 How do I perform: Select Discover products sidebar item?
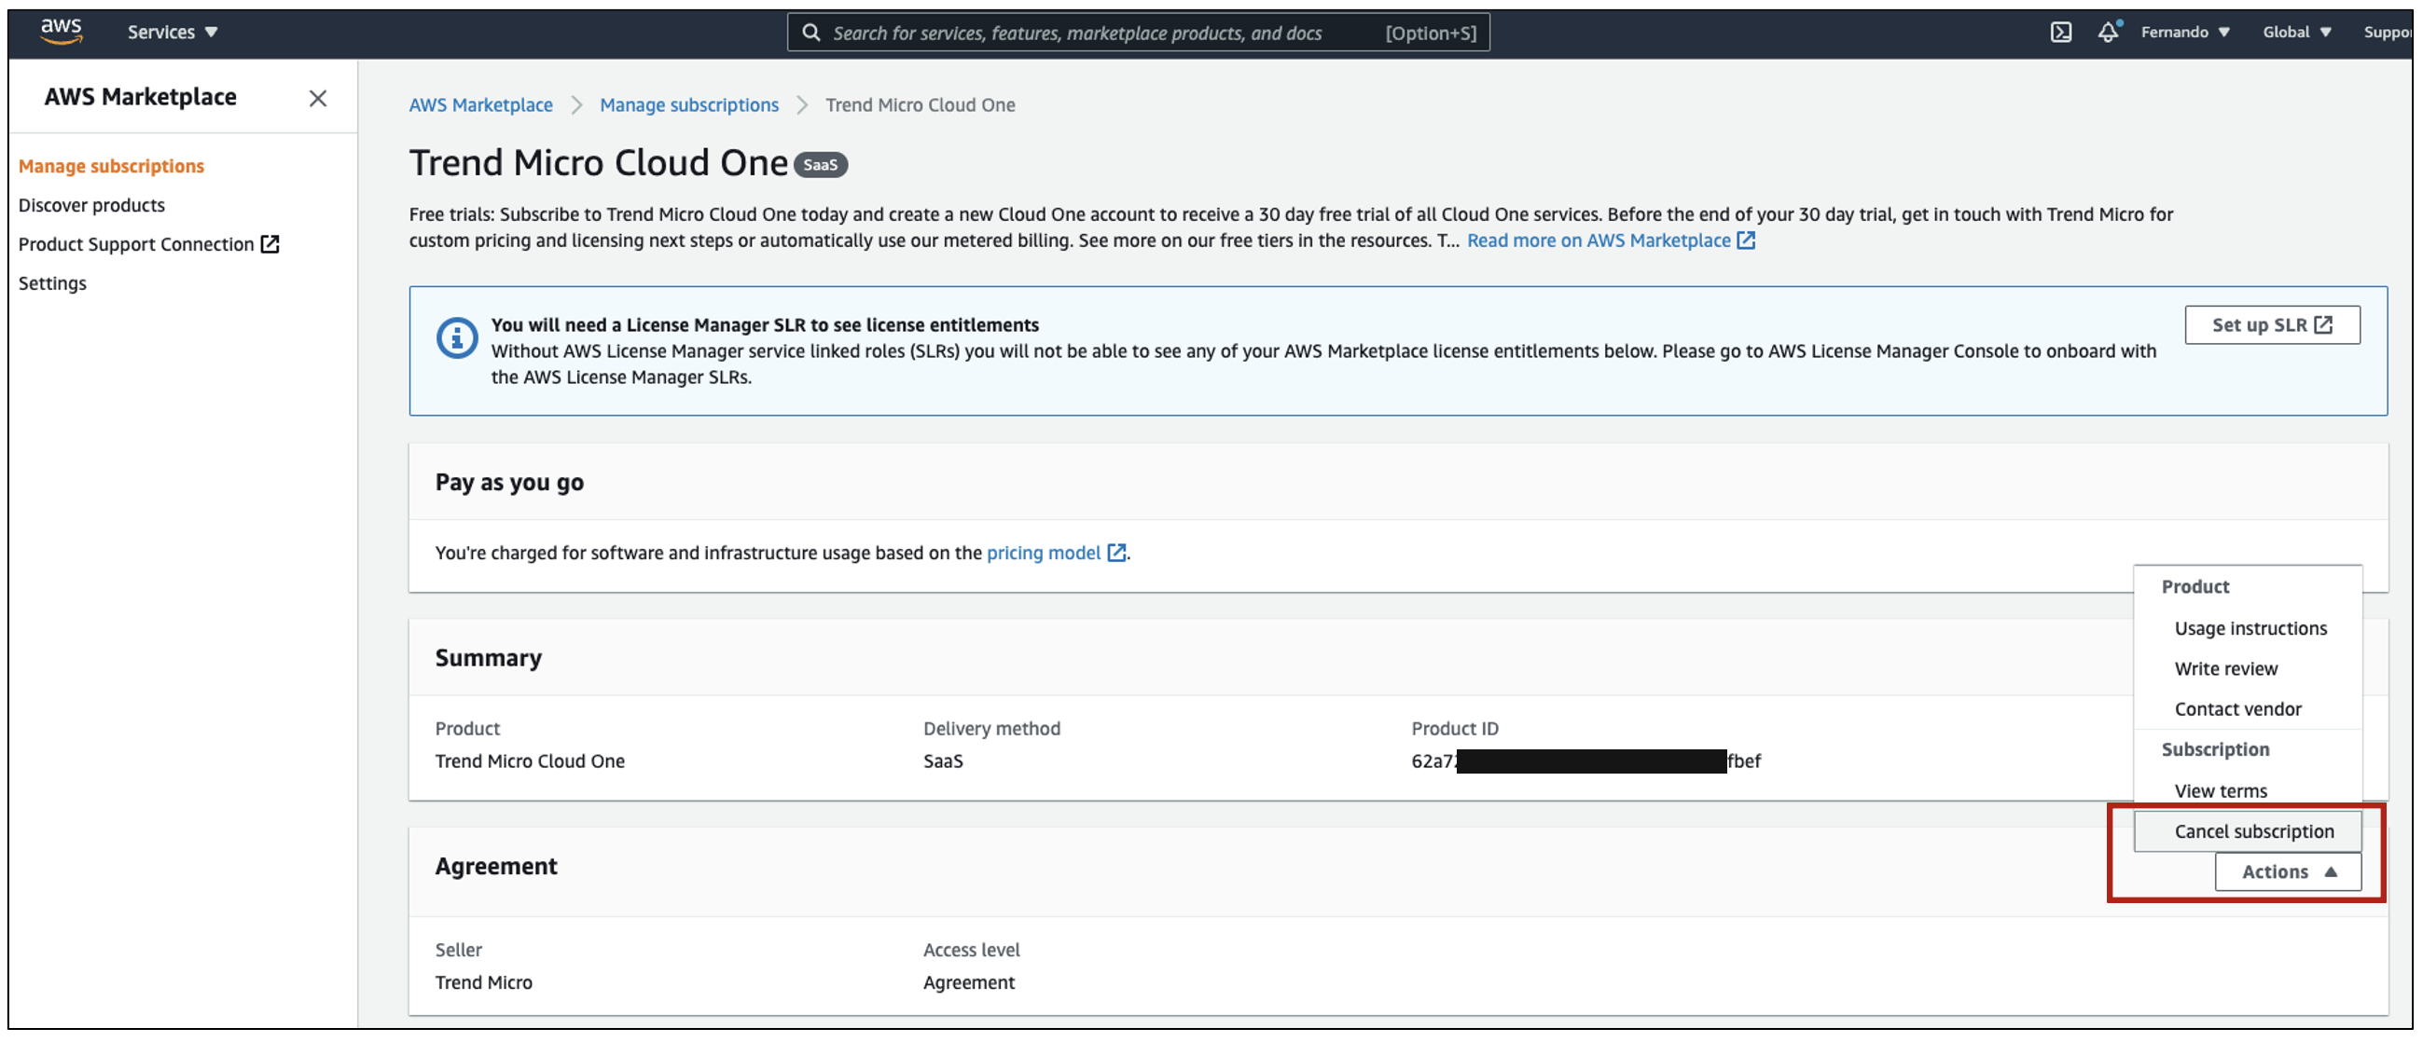pos(90,202)
